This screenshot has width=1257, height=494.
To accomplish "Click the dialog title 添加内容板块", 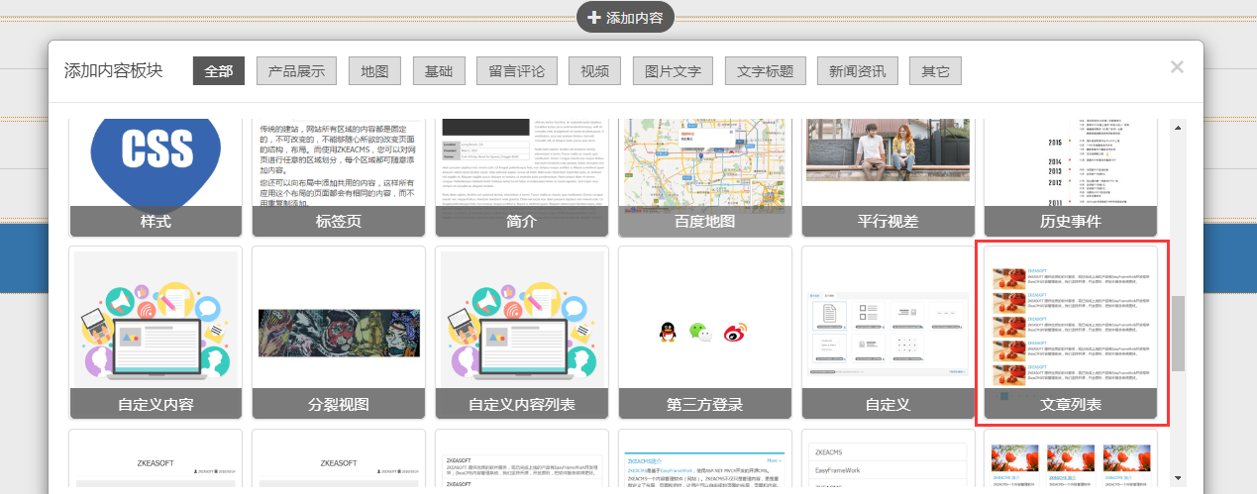I will click(x=113, y=71).
